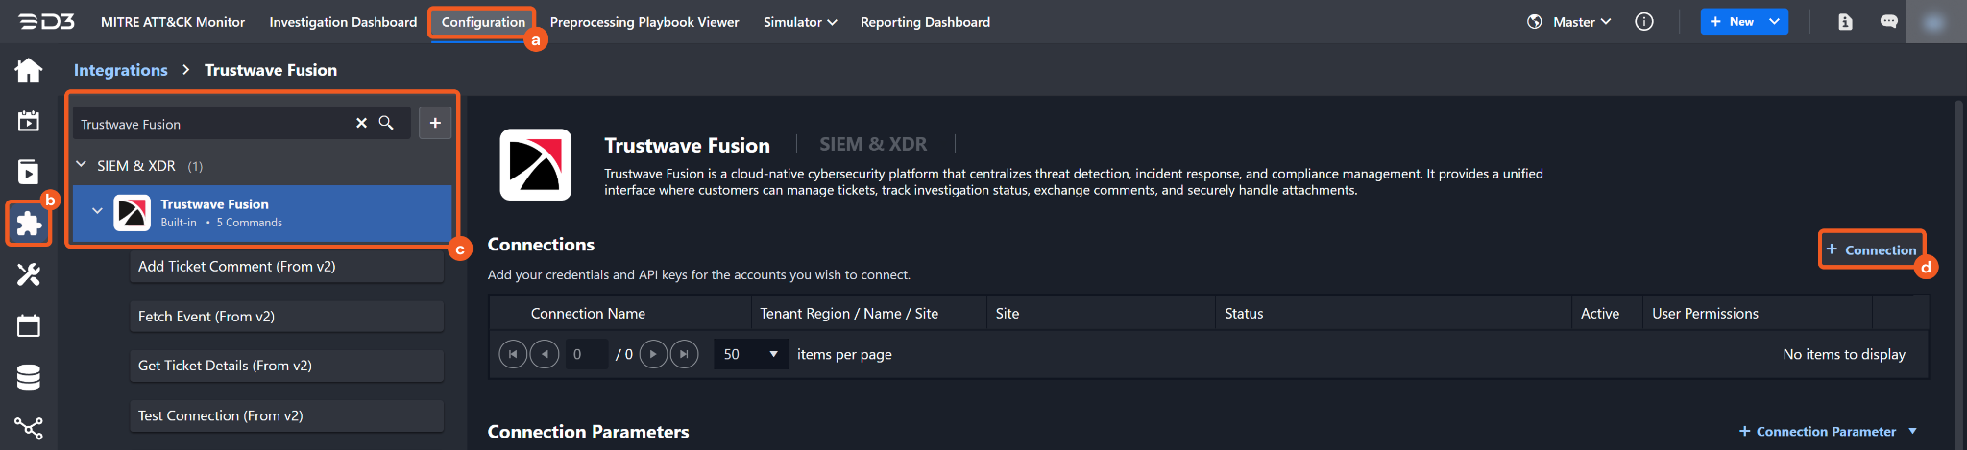
Task: Open the tools wrench icon in sidebar
Action: coord(29,275)
